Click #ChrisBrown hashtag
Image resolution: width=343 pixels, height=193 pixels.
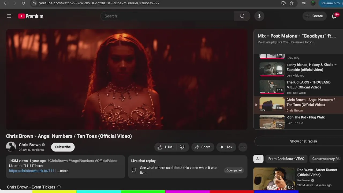tap(58, 161)
